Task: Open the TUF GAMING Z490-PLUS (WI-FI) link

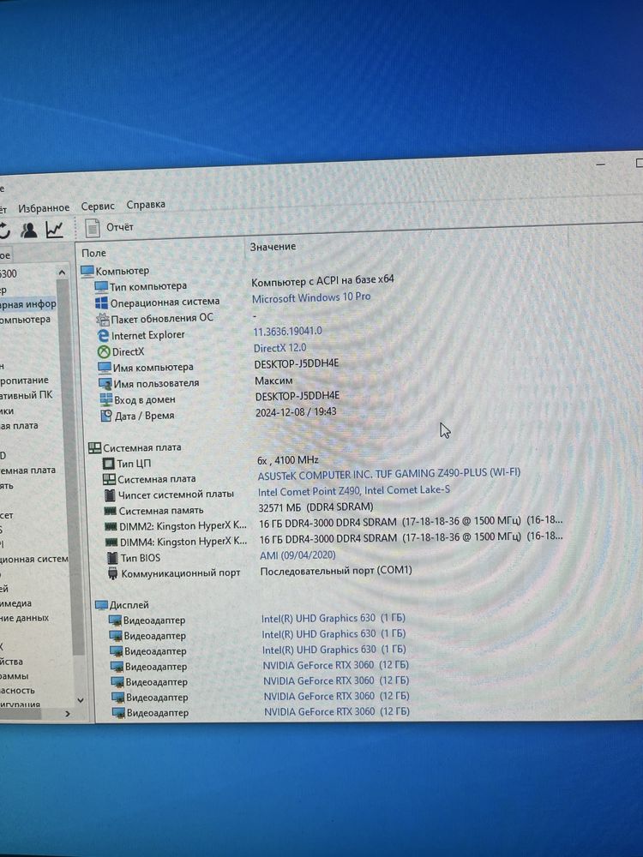Action: (388, 474)
